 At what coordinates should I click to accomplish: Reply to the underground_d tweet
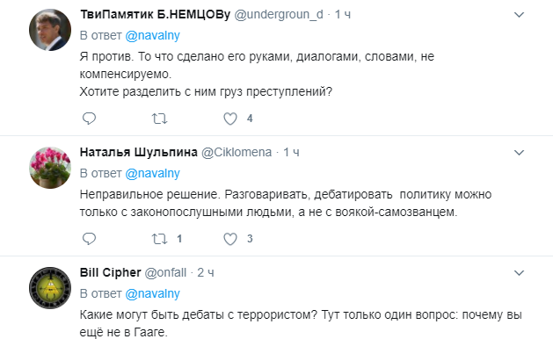click(89, 119)
